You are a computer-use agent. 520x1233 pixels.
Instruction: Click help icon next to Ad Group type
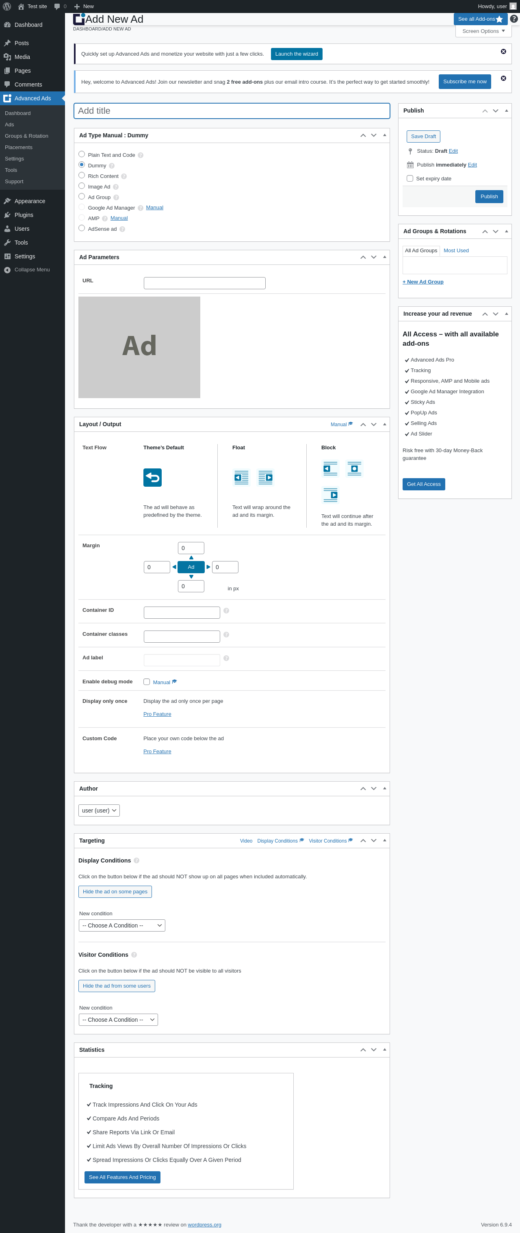pyautogui.click(x=116, y=197)
